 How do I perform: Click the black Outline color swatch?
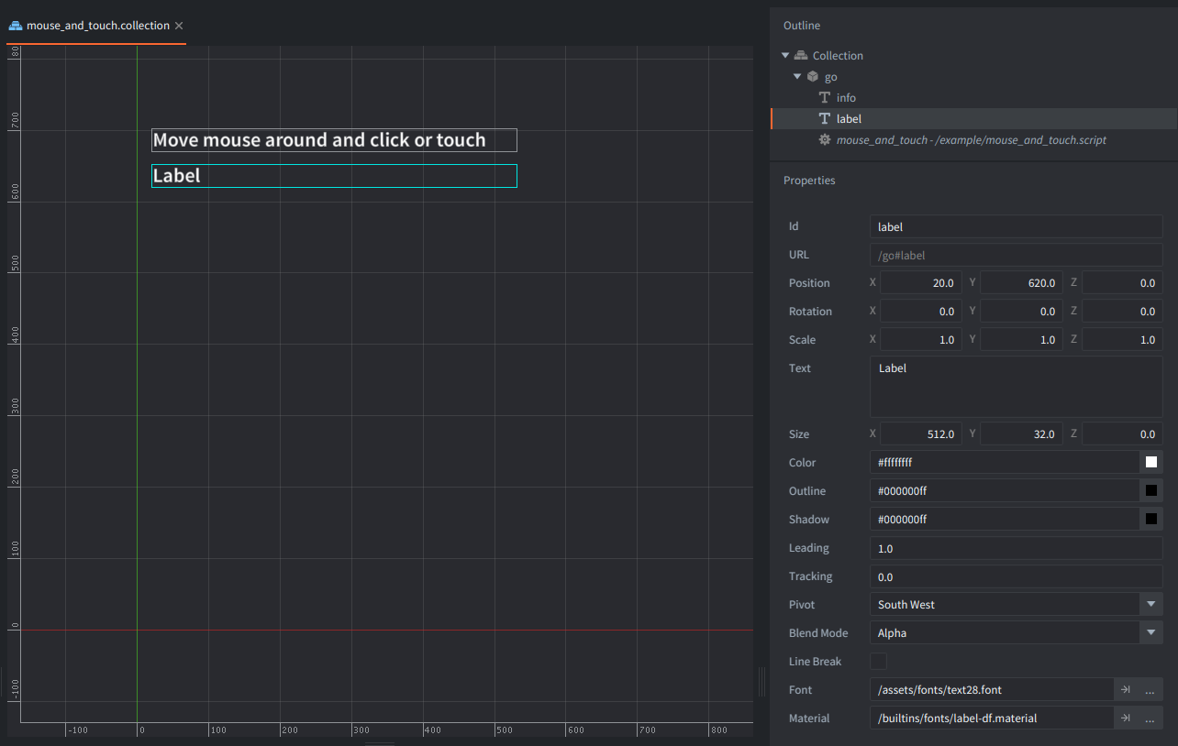(x=1151, y=490)
